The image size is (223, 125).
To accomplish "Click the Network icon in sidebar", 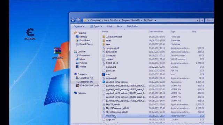I will (75, 93).
